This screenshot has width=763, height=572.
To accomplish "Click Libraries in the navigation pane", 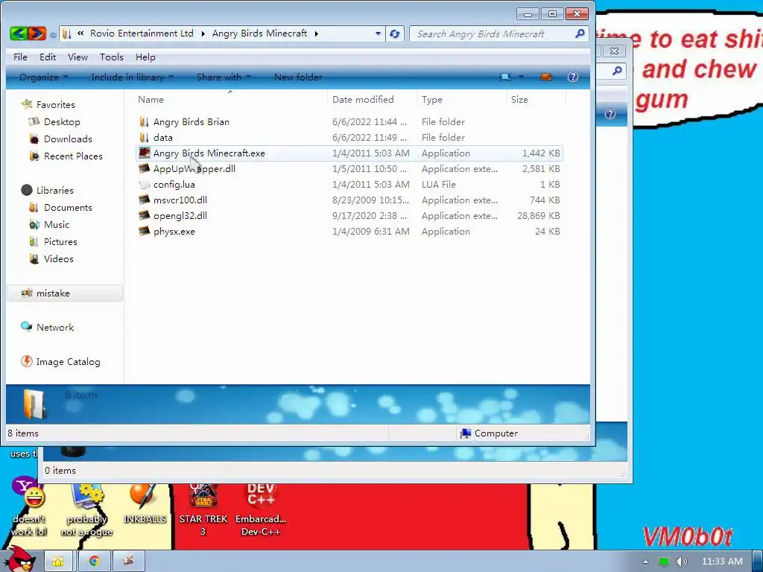I will point(47,190).
